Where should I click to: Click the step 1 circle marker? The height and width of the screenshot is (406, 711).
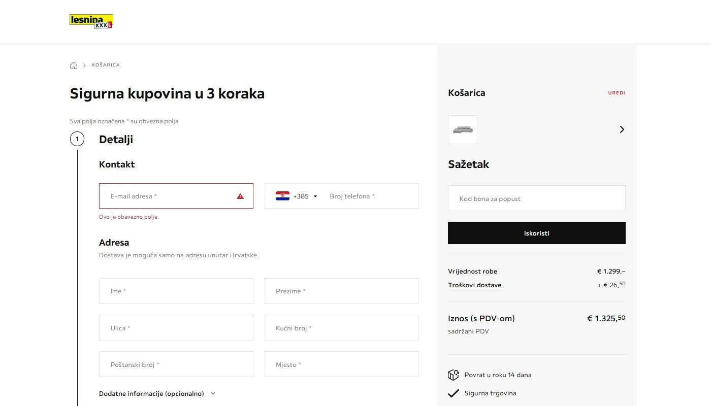[77, 139]
